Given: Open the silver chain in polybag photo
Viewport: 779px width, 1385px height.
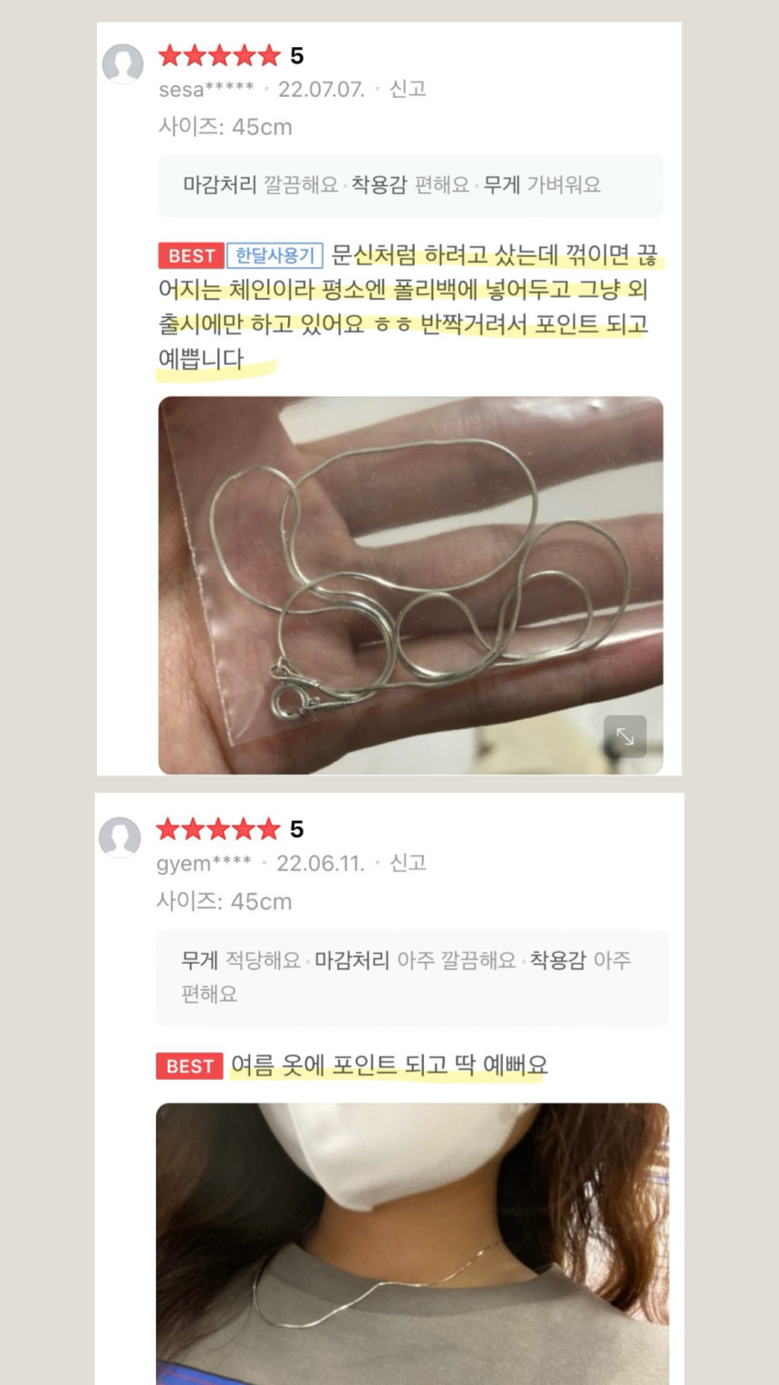Looking at the screenshot, I should (410, 585).
